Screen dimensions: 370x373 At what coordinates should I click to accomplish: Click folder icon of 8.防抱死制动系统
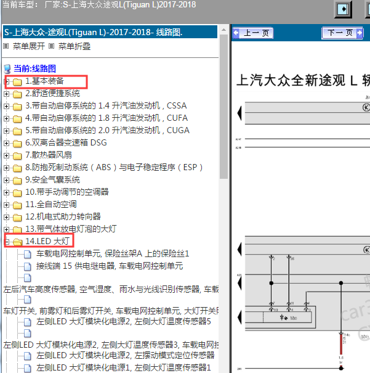click(x=17, y=168)
